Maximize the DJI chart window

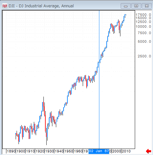(x=136, y=6)
